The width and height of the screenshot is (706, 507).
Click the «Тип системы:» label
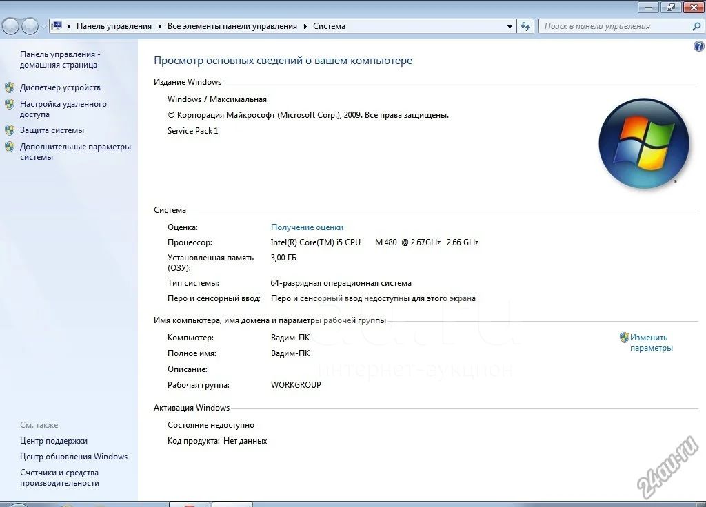[x=193, y=283]
